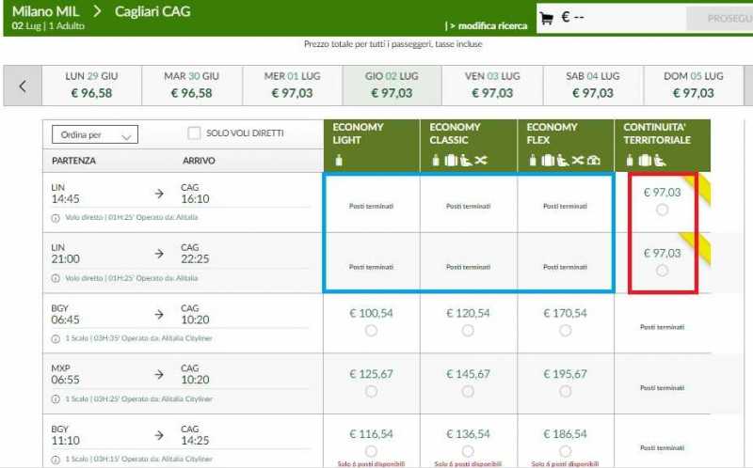Select € 125,67 Economy Light fare

(371, 391)
